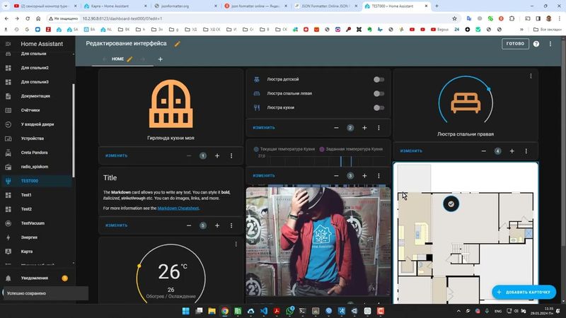Open Creta Pandora in sidebar
566x318 pixels.
[x=34, y=153]
